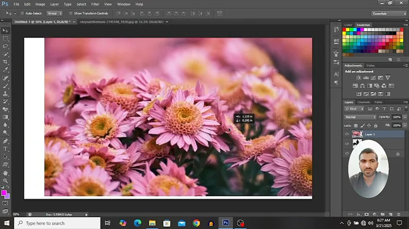Select the Clone Stamp tool
This screenshot has height=229, width=409.
click(x=5, y=94)
